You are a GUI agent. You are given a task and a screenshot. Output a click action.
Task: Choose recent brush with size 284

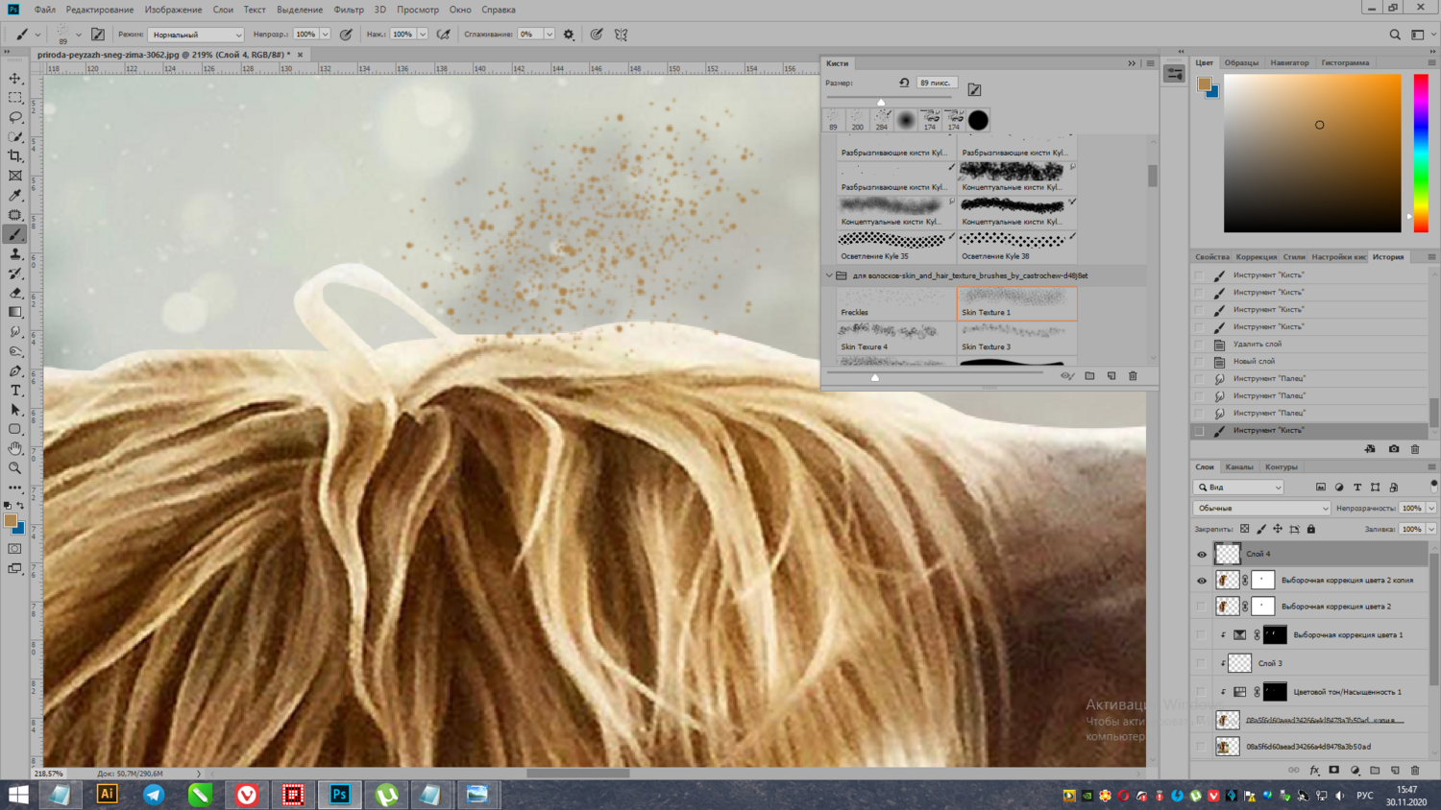pos(882,120)
